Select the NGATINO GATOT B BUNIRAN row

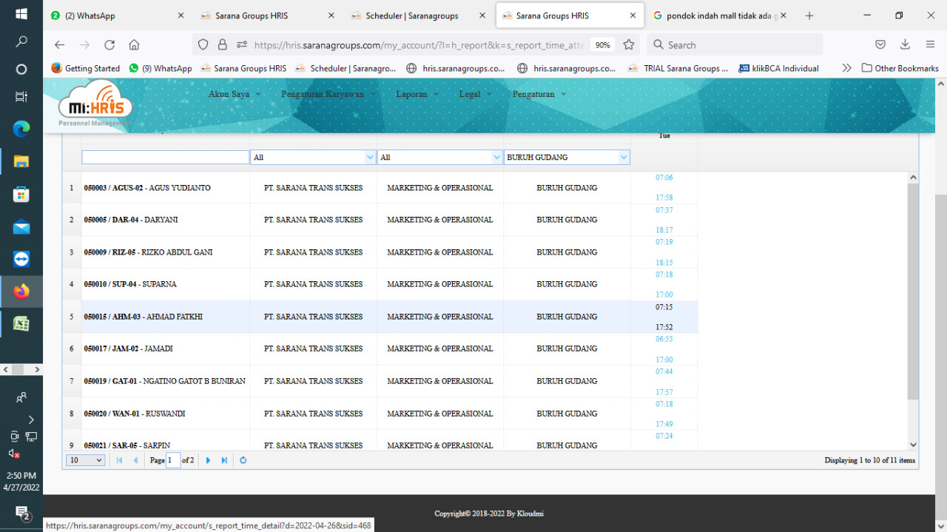[380, 381]
